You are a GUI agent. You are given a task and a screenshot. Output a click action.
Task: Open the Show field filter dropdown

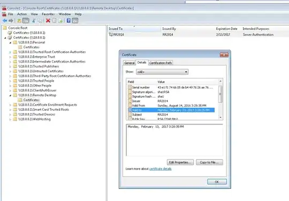click(162, 72)
